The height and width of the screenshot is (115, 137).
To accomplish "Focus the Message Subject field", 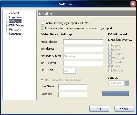I will point(83,56).
